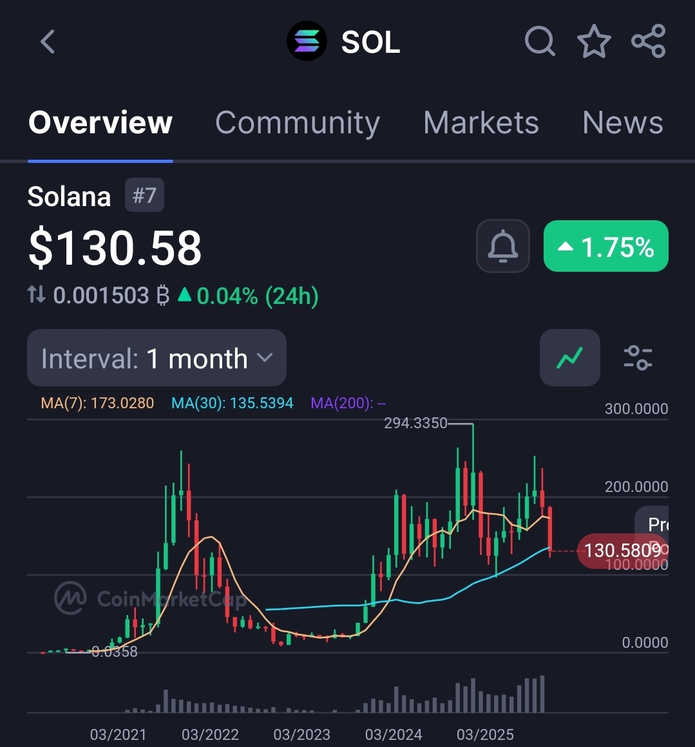Select the Overview tab
The width and height of the screenshot is (695, 747).
coord(100,122)
